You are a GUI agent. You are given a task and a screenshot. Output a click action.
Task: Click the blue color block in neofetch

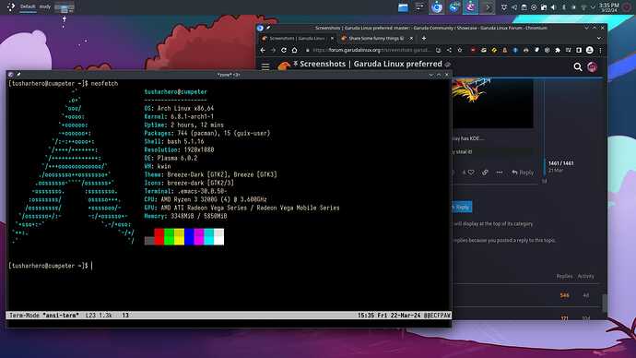coord(189,236)
